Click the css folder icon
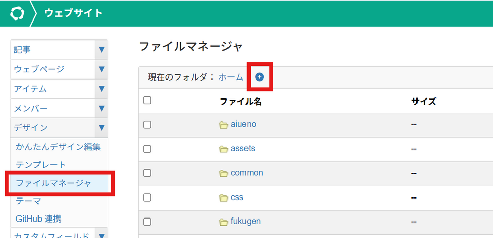The height and width of the screenshot is (238, 493). coord(223,197)
